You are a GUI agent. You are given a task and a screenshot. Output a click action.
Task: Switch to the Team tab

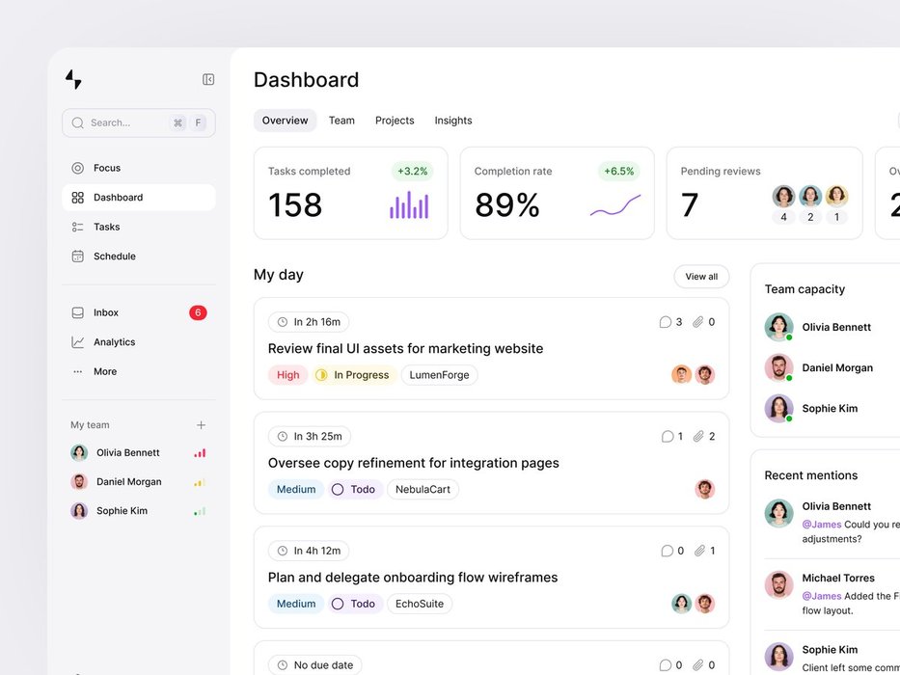pos(341,121)
